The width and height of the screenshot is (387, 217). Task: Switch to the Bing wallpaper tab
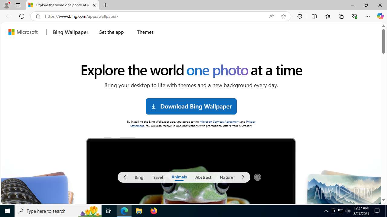tap(139, 177)
